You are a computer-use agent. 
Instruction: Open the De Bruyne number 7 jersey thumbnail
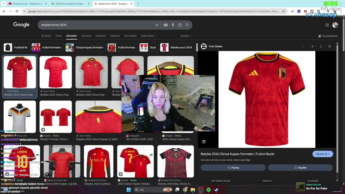pos(135,161)
